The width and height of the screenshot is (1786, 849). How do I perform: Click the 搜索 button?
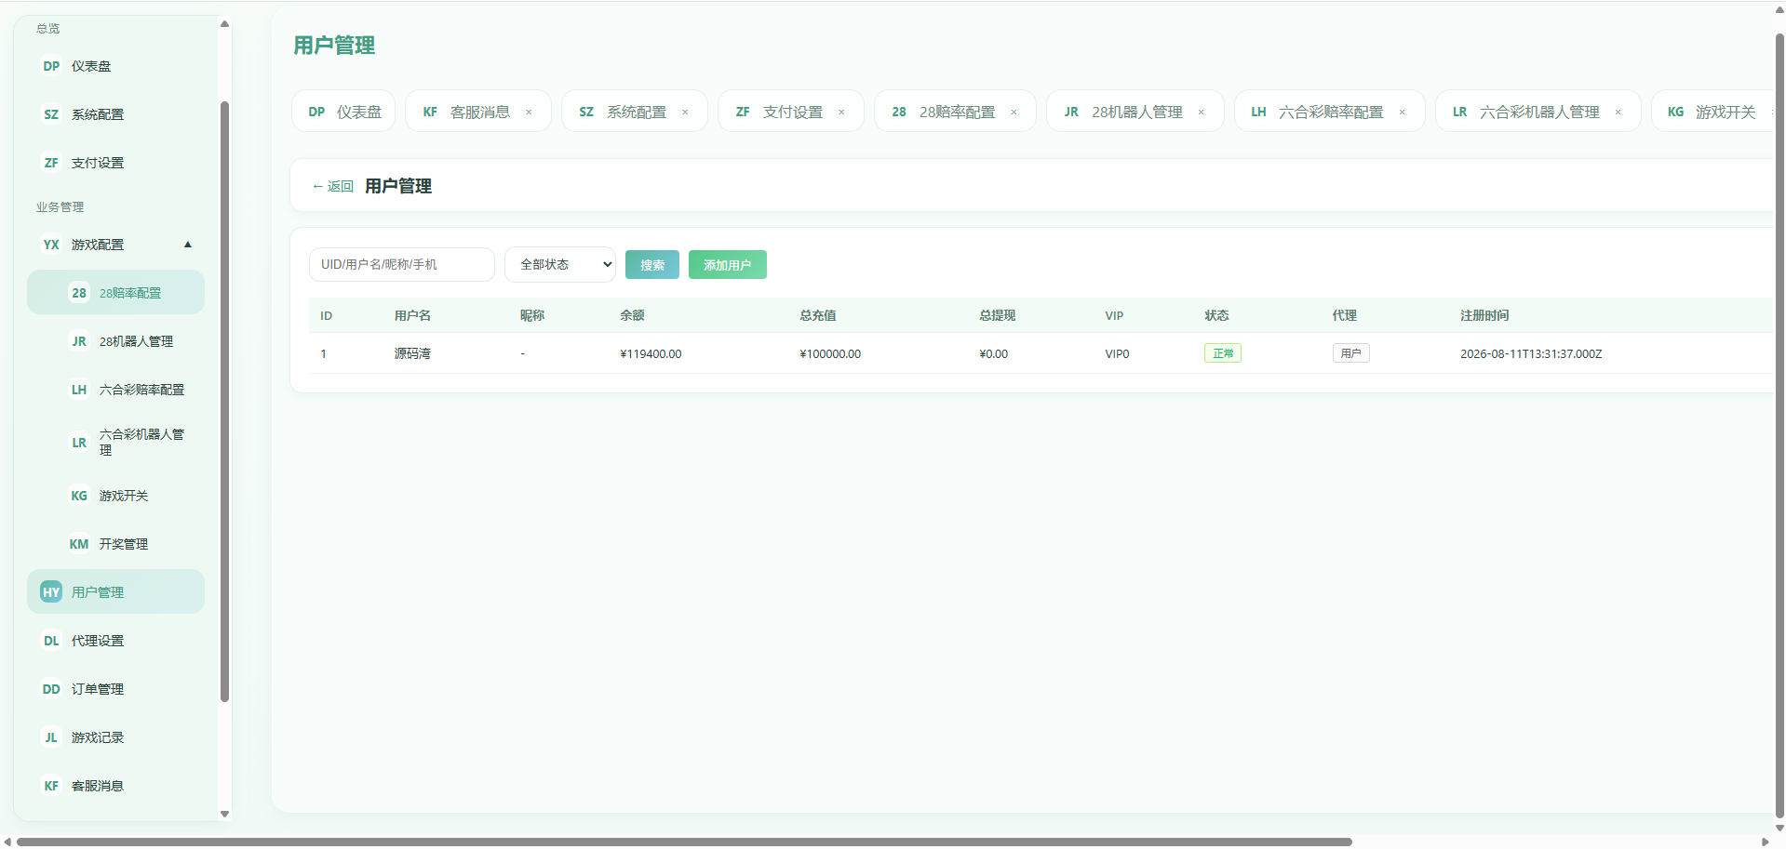click(x=652, y=265)
